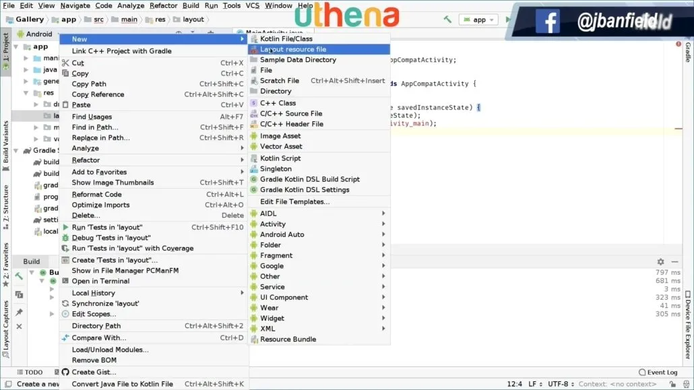This screenshot has width=694, height=390.
Task: Open the Device File Explorer side tab
Action: click(x=688, y=324)
